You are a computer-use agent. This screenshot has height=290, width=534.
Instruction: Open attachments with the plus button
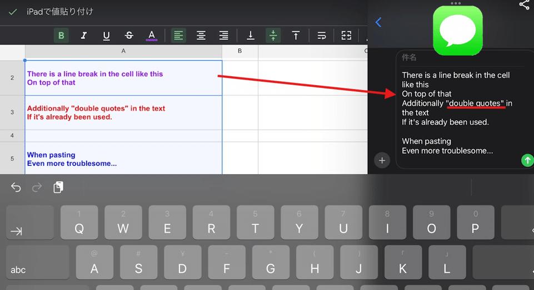pyautogui.click(x=382, y=160)
